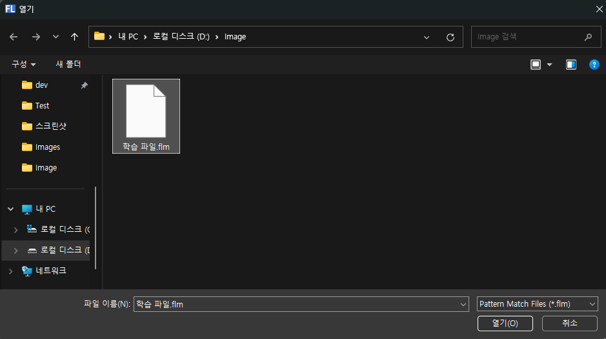Open the 스크린샷 folder in sidebar
The image size is (606, 339).
(x=50, y=126)
